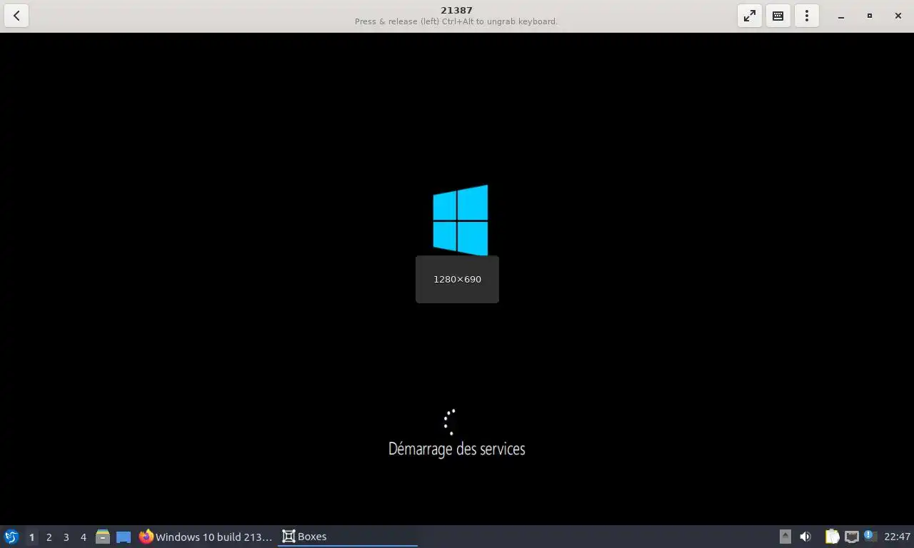Switch to workspace 3
The height and width of the screenshot is (548, 914).
(x=66, y=537)
